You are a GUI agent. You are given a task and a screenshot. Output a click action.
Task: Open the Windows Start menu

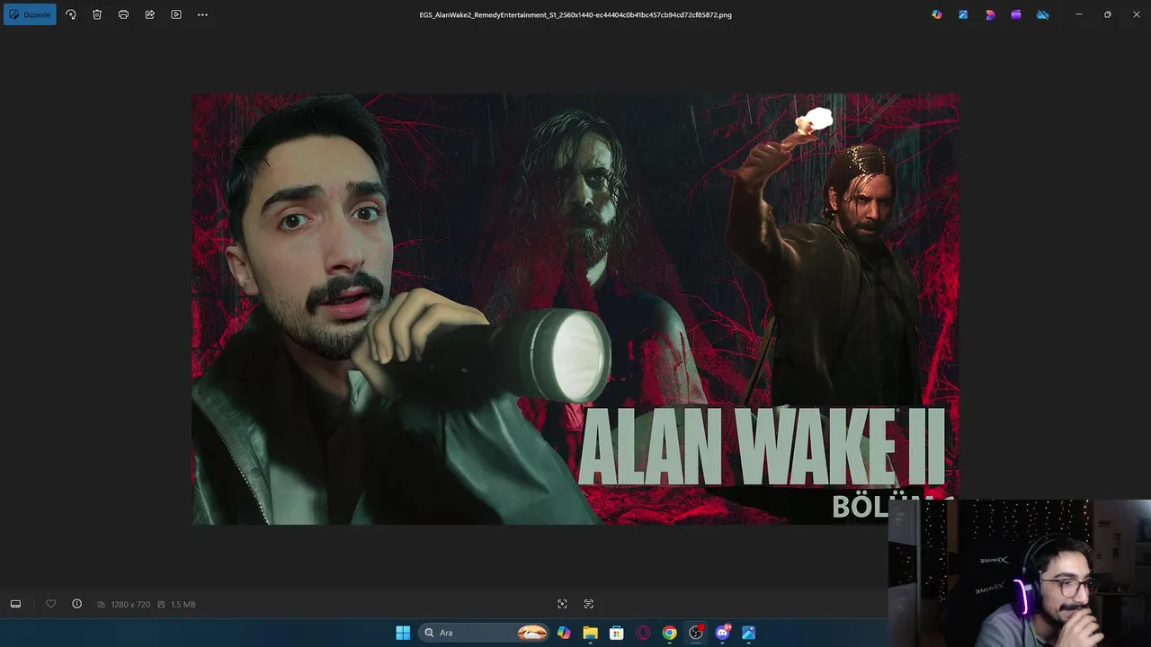pos(403,633)
